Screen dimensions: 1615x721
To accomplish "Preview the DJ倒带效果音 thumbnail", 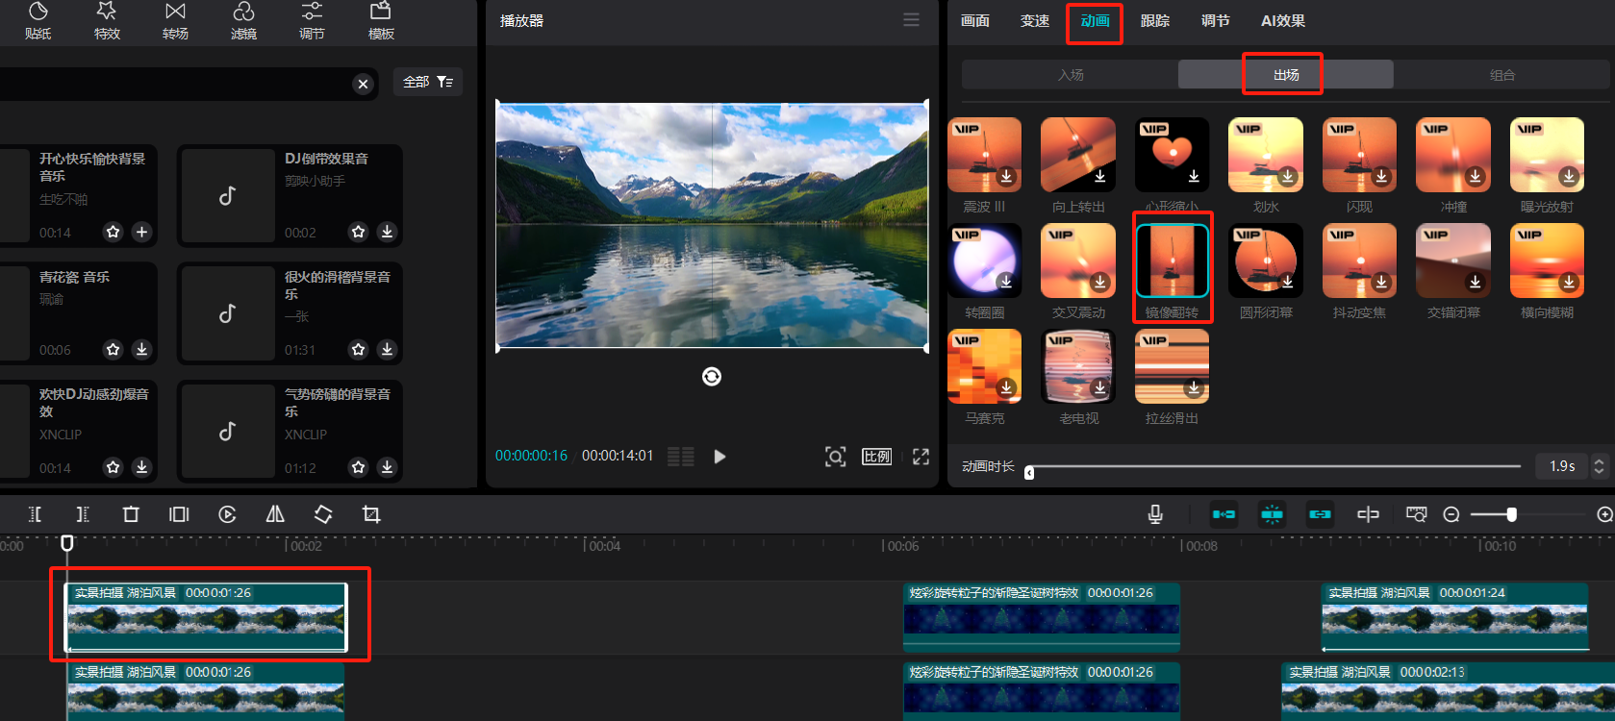I will tap(228, 196).
